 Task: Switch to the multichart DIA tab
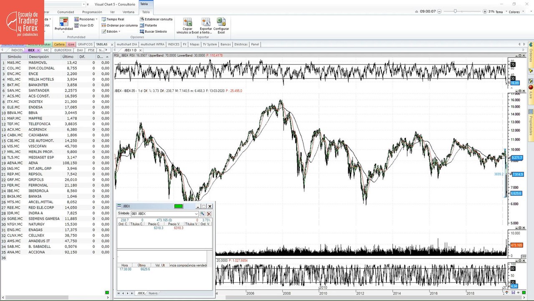click(x=127, y=44)
